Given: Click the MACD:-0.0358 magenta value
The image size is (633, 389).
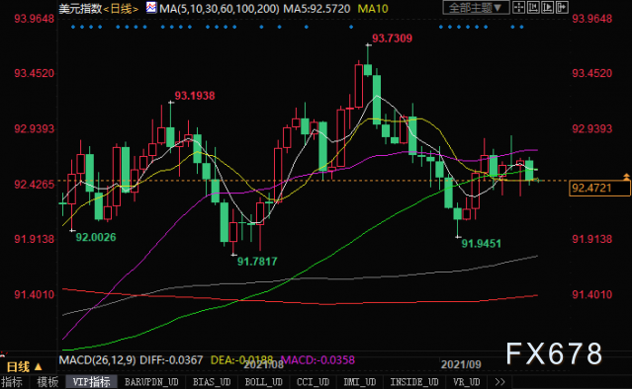Looking at the screenshot, I should (x=317, y=360).
